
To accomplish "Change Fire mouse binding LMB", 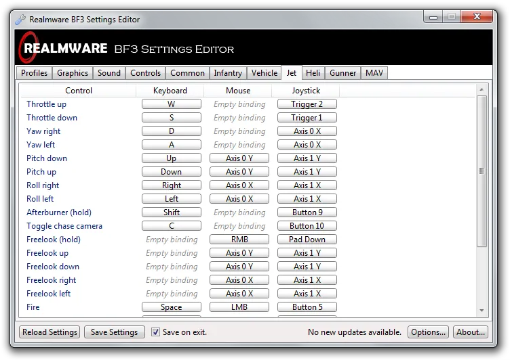I will pos(239,307).
